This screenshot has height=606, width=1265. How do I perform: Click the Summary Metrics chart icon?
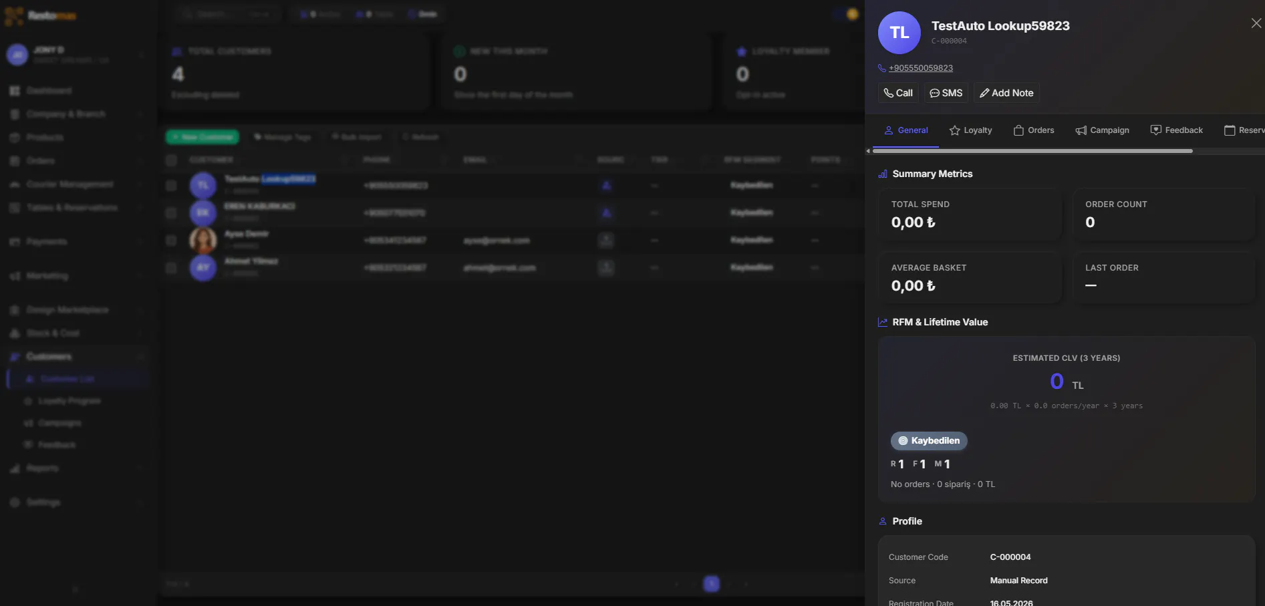[x=883, y=174]
